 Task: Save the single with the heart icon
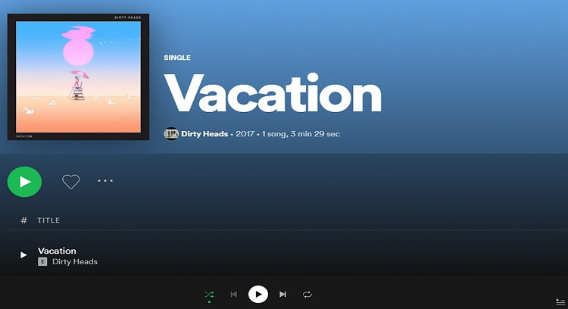pyautogui.click(x=70, y=182)
